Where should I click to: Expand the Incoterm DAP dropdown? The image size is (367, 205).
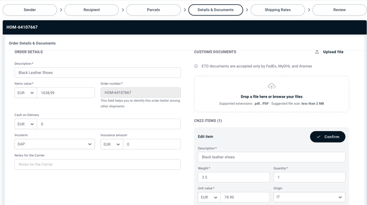point(54,144)
